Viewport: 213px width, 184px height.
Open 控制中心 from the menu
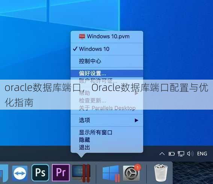(x=107, y=61)
